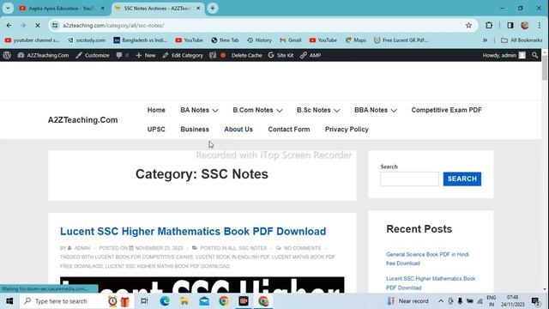
Task: Go back using the browser back arrow
Action: click(x=9, y=25)
